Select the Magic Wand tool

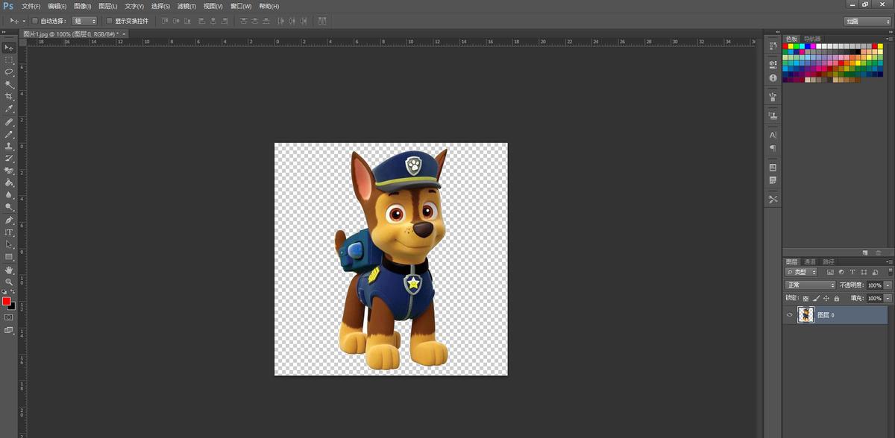[x=9, y=84]
